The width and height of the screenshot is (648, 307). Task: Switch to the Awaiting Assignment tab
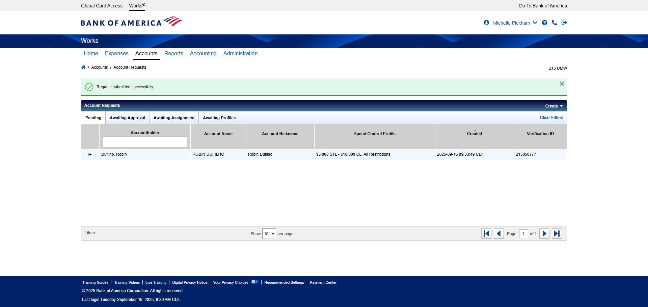point(174,118)
